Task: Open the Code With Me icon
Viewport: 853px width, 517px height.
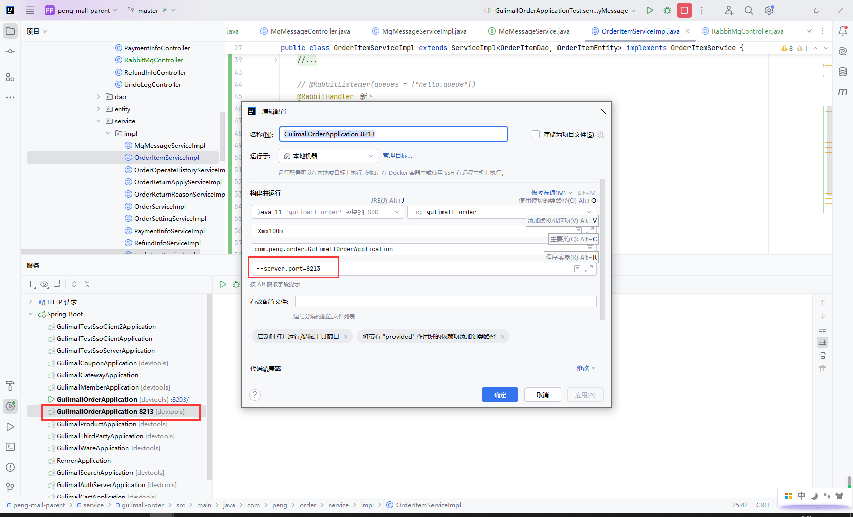Action: click(729, 10)
